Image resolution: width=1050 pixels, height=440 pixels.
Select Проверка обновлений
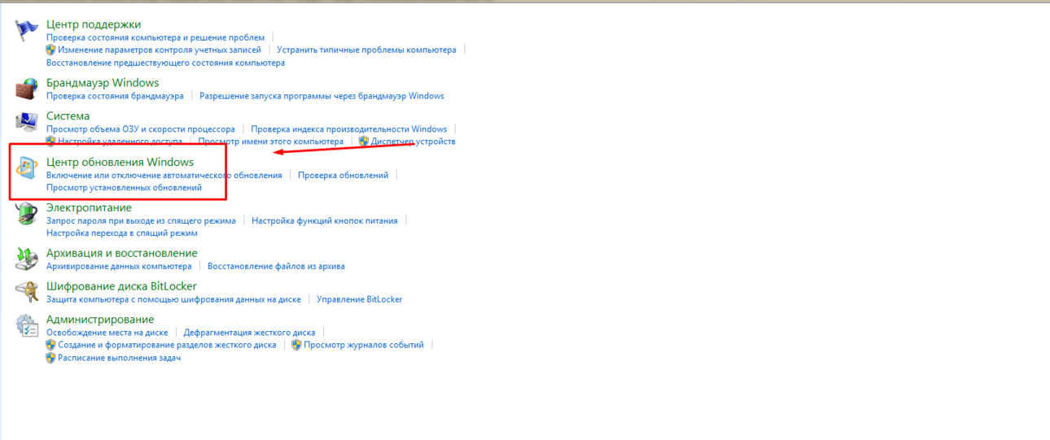[x=343, y=175]
